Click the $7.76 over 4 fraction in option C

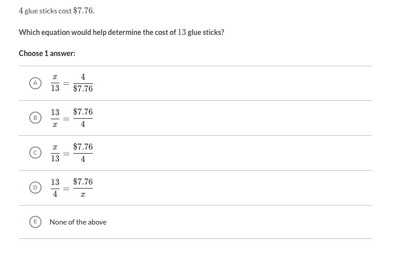[83, 153]
